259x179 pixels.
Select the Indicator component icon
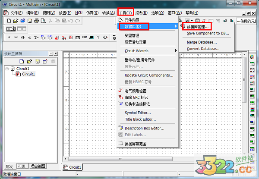[71, 38]
